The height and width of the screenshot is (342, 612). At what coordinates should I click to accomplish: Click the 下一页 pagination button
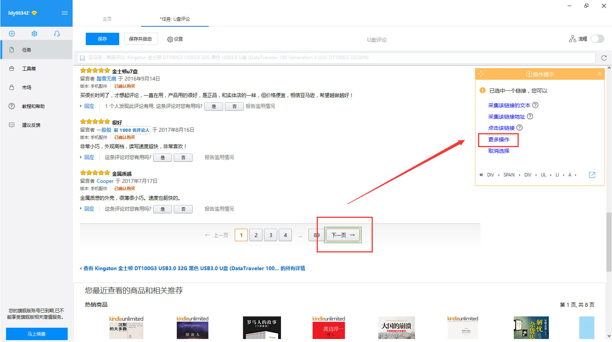(x=343, y=235)
